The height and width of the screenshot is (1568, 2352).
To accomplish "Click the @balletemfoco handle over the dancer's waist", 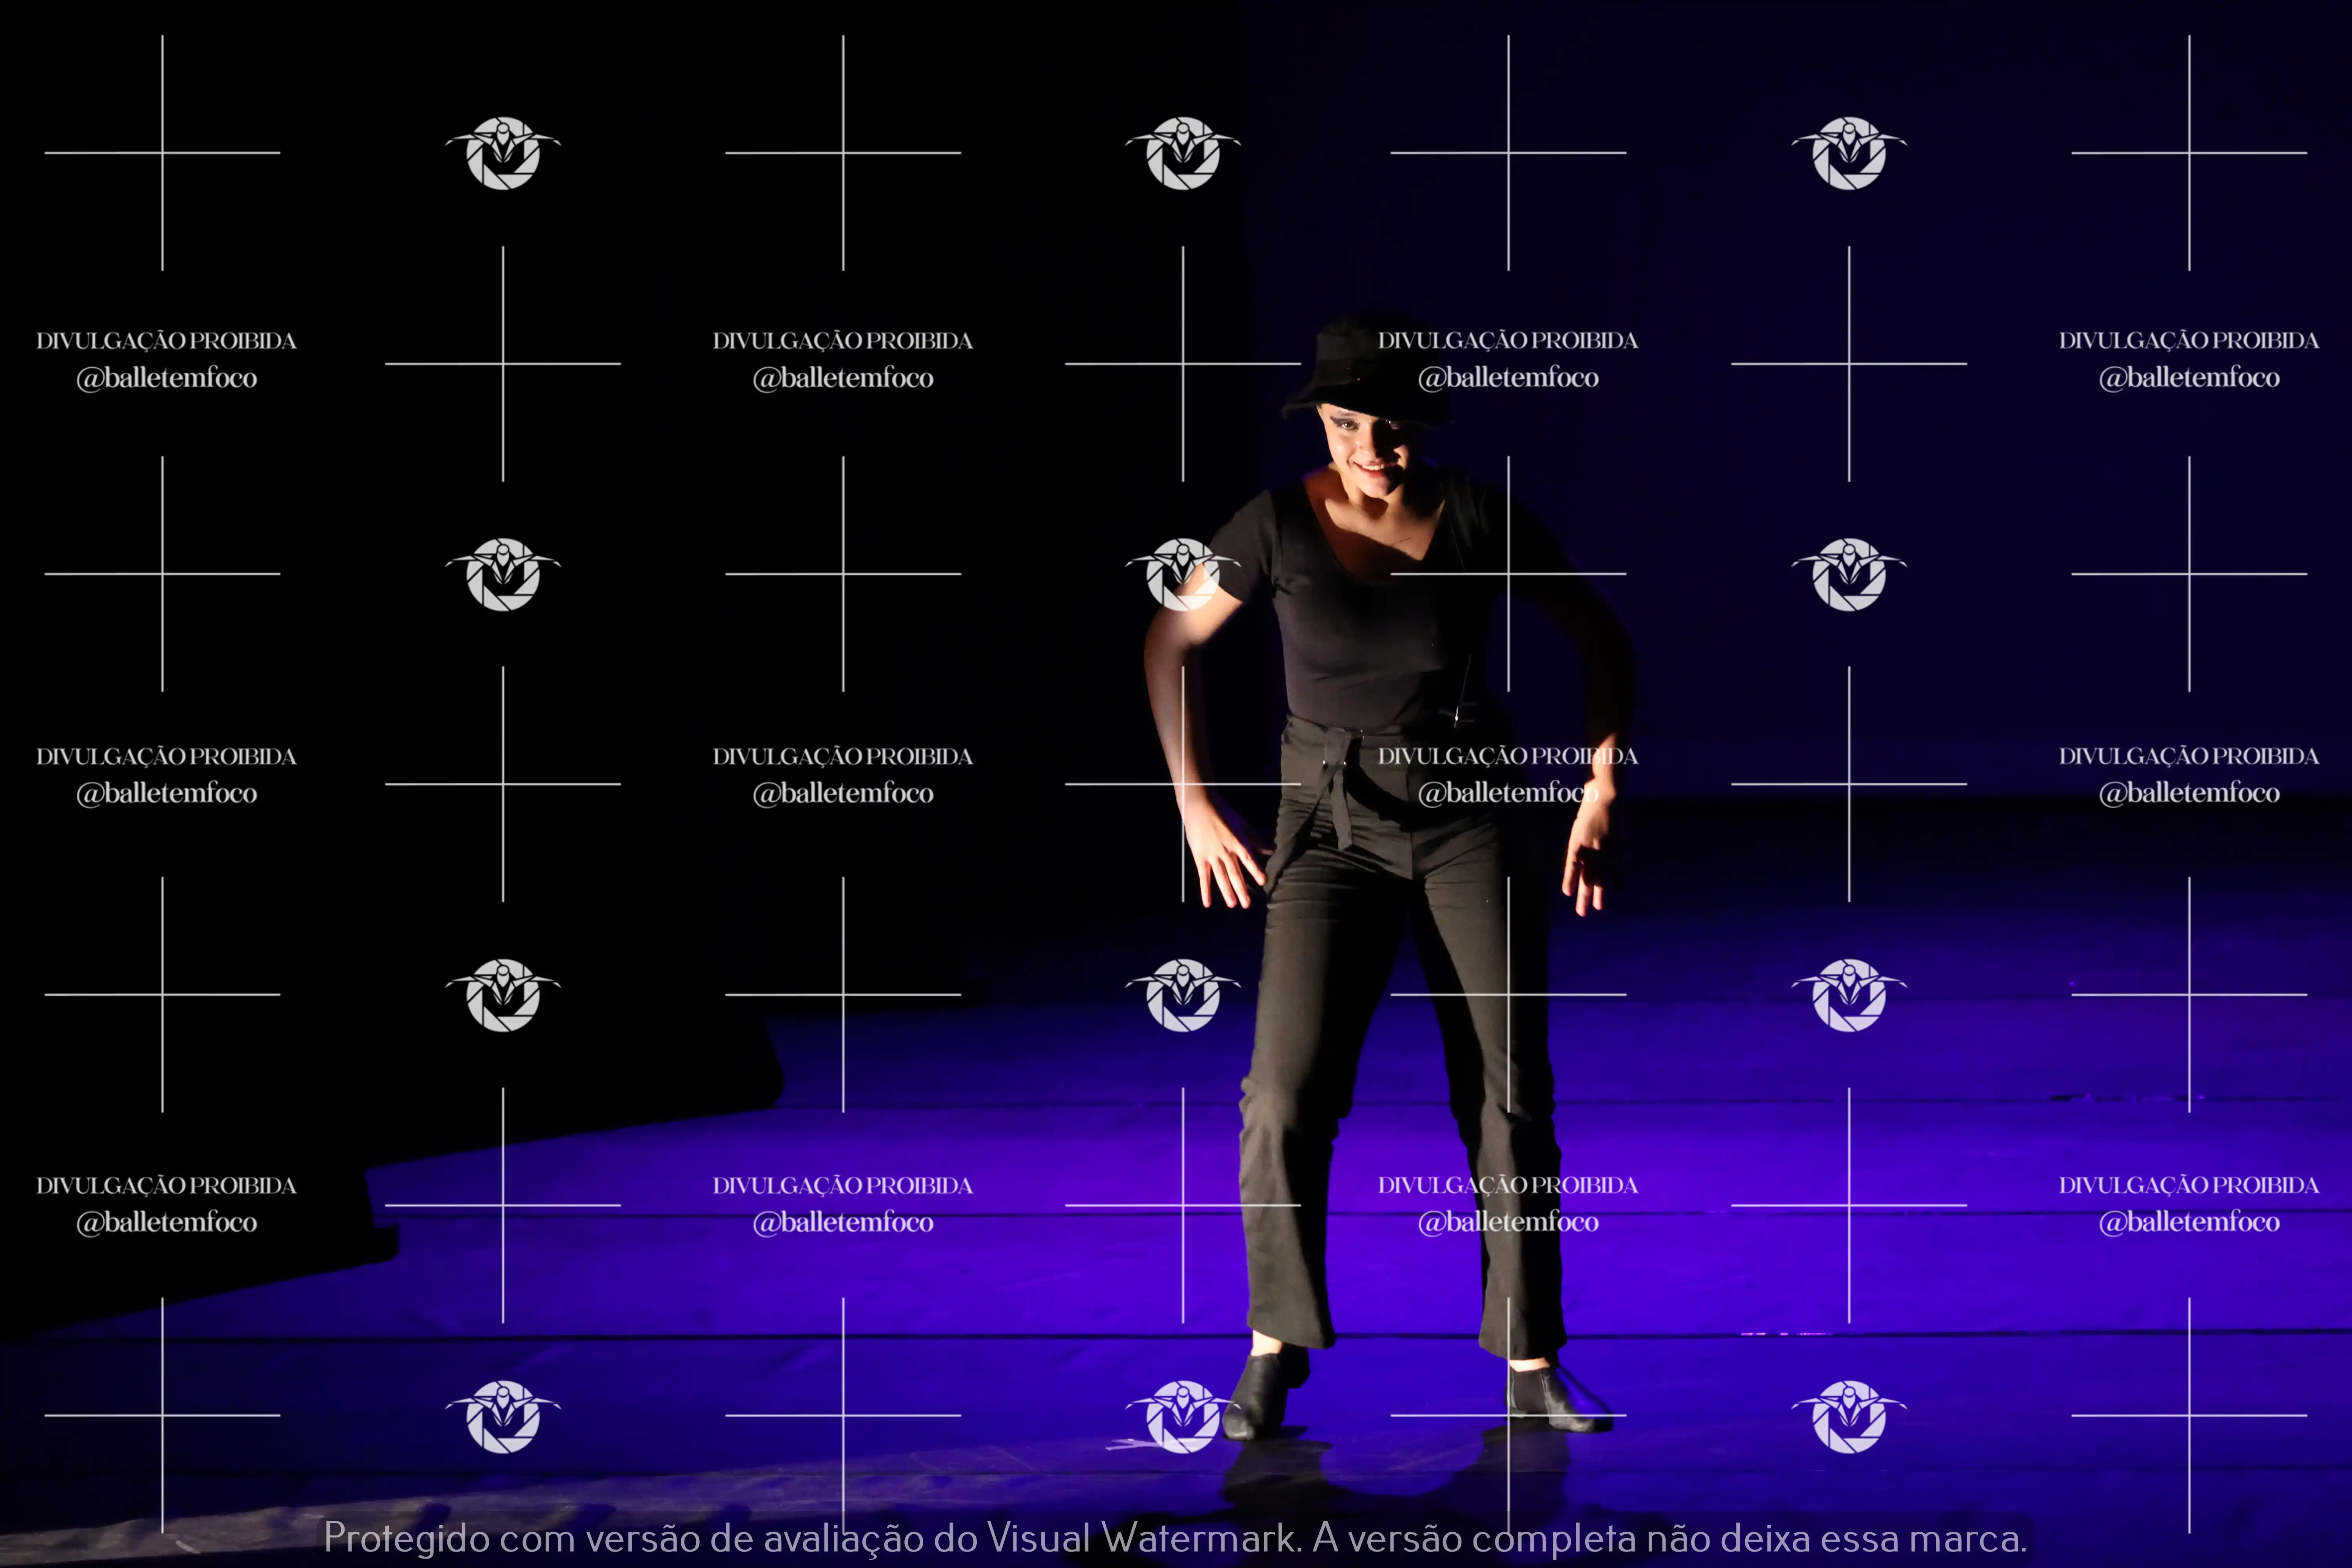I will (x=1508, y=793).
